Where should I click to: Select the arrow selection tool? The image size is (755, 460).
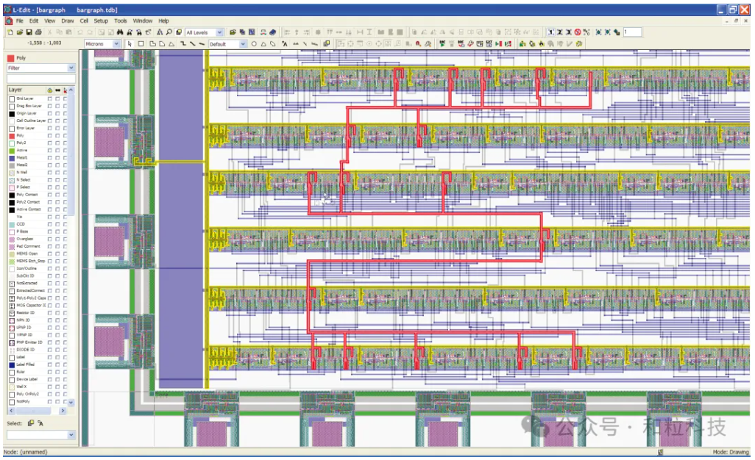coord(130,44)
